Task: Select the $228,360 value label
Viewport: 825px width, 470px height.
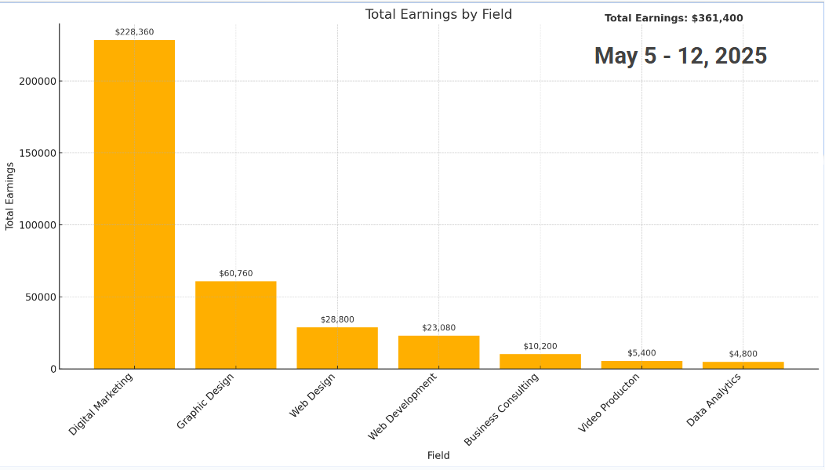Action: pyautogui.click(x=135, y=32)
